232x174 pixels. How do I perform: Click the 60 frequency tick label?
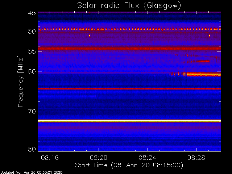tap(32, 71)
